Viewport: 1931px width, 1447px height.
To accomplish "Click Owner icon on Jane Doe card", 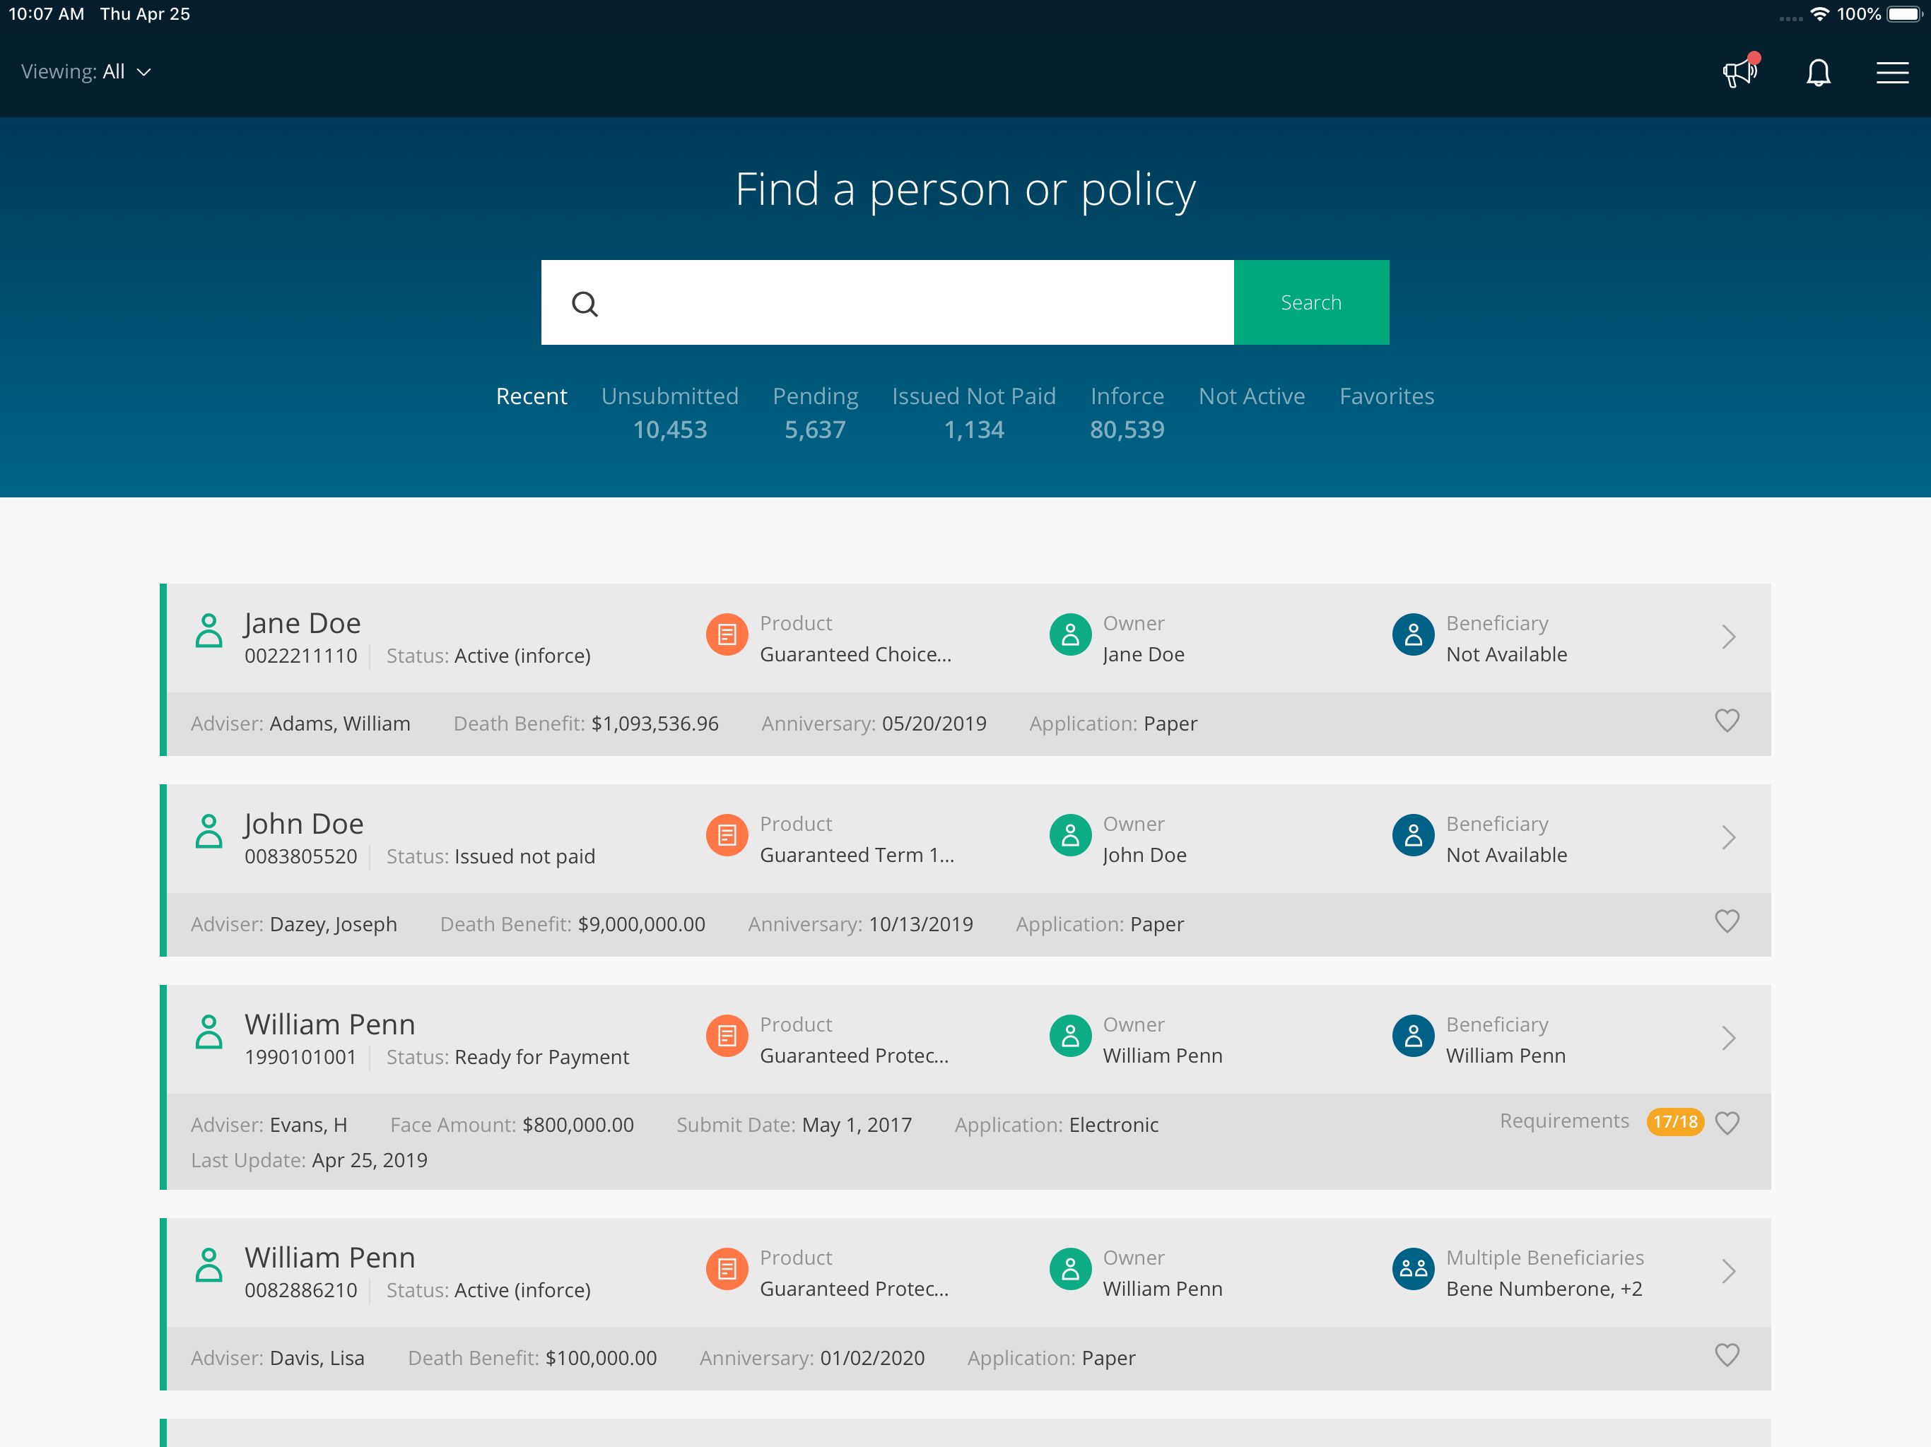I will (x=1070, y=635).
